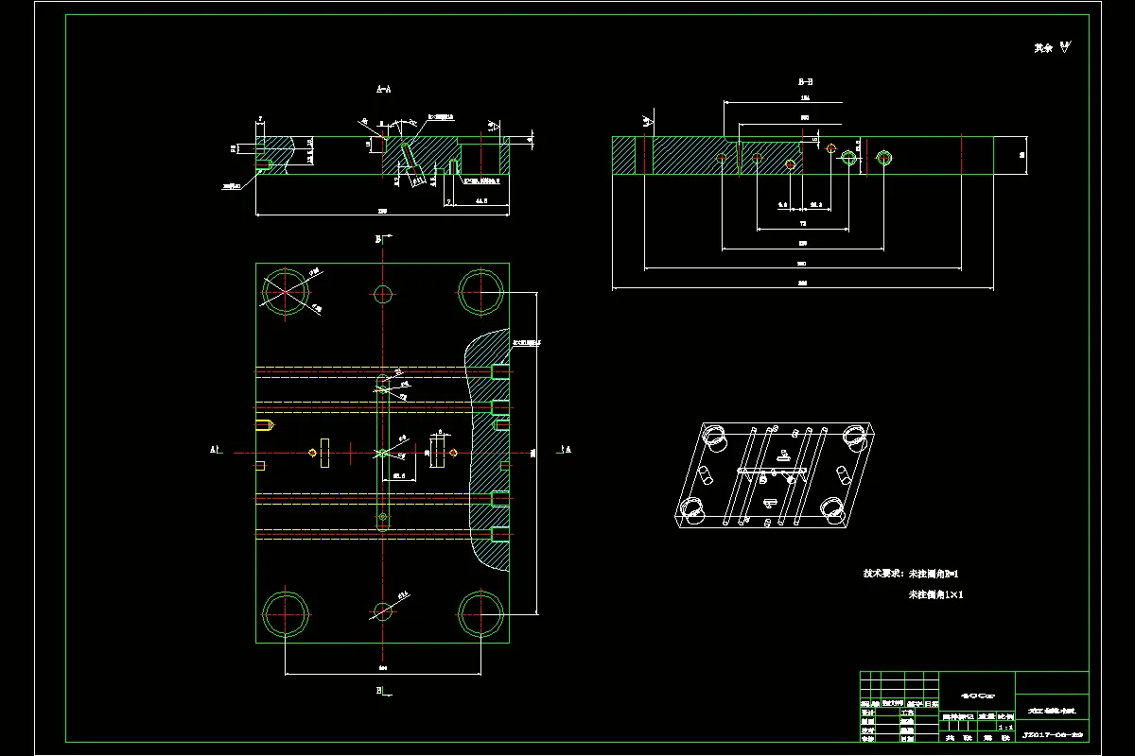Select the isometric 3D view of the plate
Screen dimensions: 1135x756
click(x=775, y=477)
